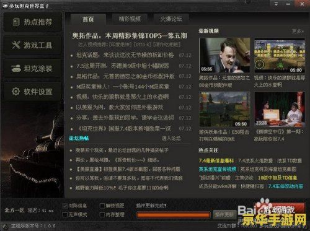The width and height of the screenshot is (310, 231).
Task: Open news item M级奖章帝人！一个账号144个M级奖章
Action: (x=123, y=87)
